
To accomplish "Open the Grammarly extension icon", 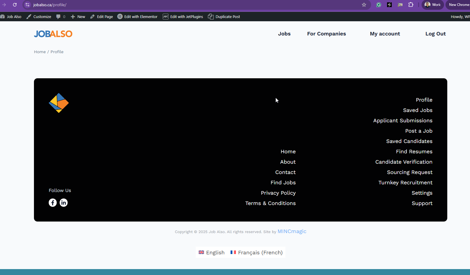I will point(379,5).
